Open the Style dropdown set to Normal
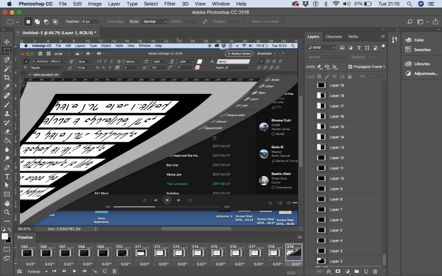Image resolution: width=442 pixels, height=276 pixels. pyautogui.click(x=154, y=21)
